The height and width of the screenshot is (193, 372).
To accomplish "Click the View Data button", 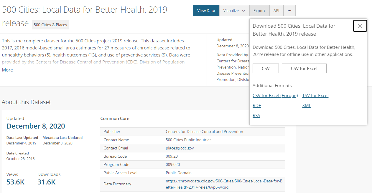I will 206,11.
